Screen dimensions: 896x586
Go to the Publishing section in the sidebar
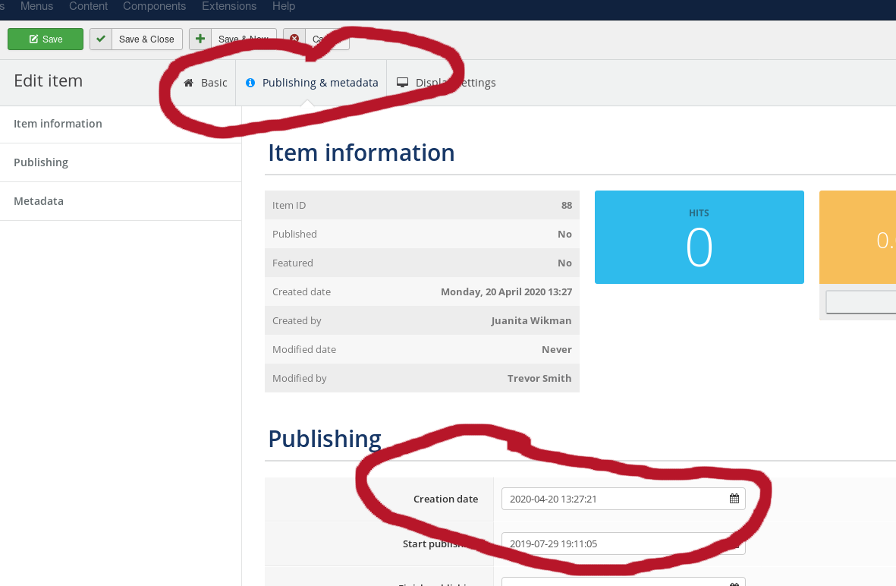point(41,162)
